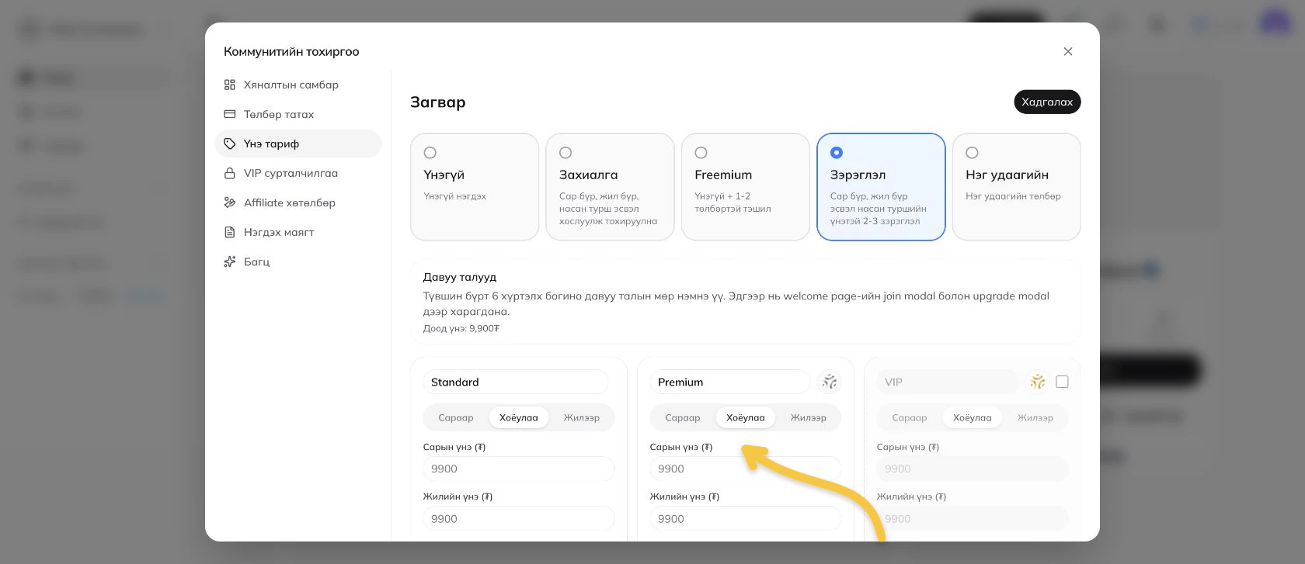Click the VIP tier gold badge icon
The height and width of the screenshot is (564, 1305).
coord(1038,382)
